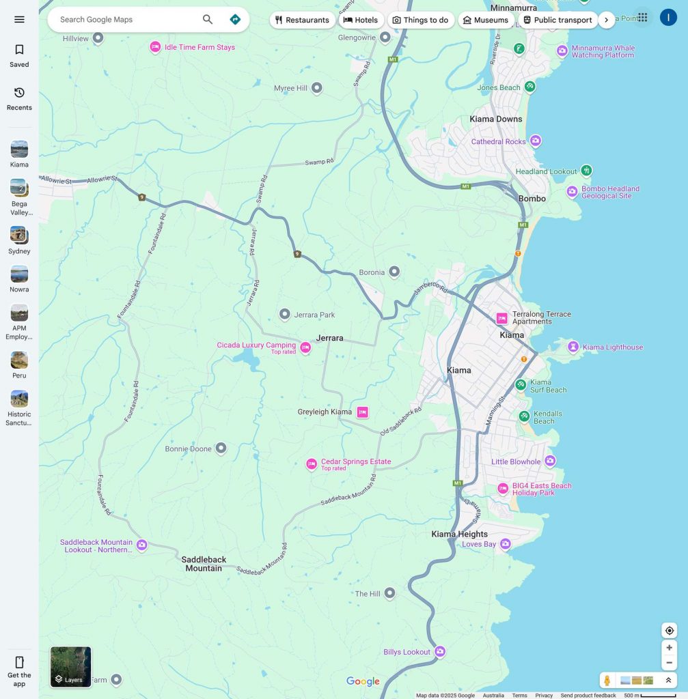
Task: Select Greyleigh Kiama lodging marker
Action: click(x=362, y=412)
